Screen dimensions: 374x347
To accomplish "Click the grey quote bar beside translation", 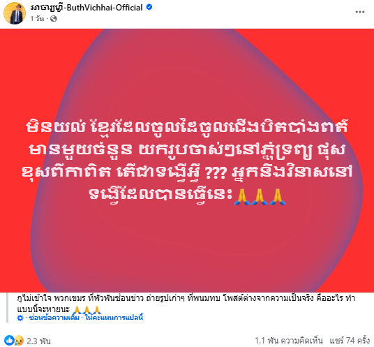I will tap(8, 307).
